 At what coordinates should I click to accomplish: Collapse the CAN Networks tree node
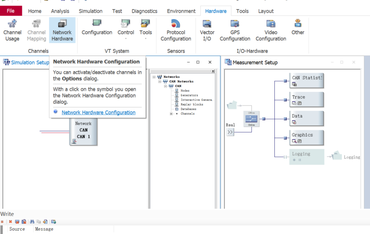pos(160,81)
